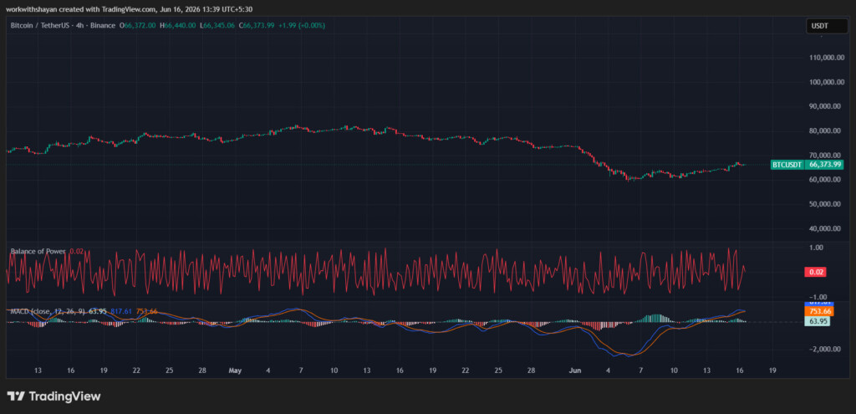The height and width of the screenshot is (414, 856).
Task: Select the 'Bitcoin / TetherUS · 4h · Binance' title
Action: (64, 25)
